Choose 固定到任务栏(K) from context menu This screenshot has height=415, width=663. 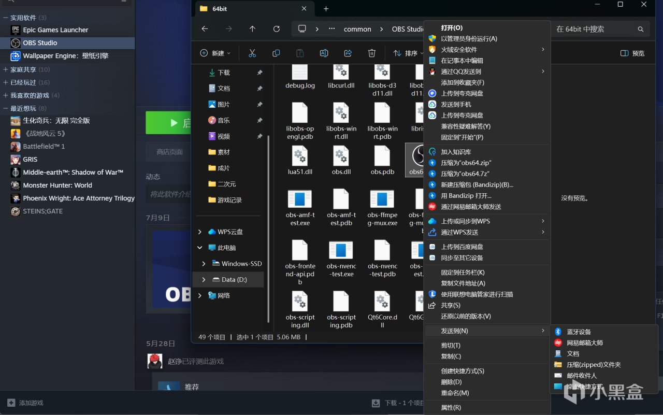(487, 273)
